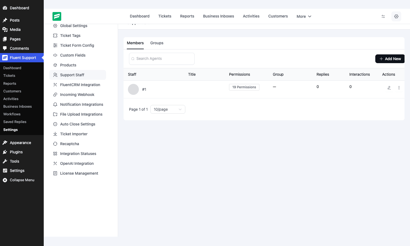This screenshot has height=246, width=410.
Task: Click the File Upload Integrations folder icon
Action: pos(55,114)
